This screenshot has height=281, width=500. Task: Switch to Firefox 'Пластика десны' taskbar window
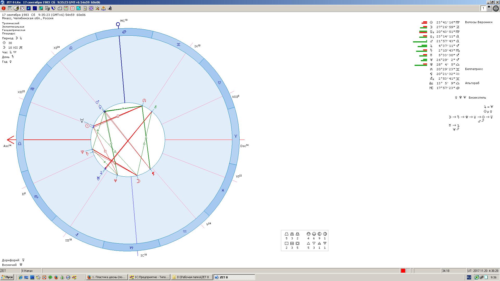point(107,277)
